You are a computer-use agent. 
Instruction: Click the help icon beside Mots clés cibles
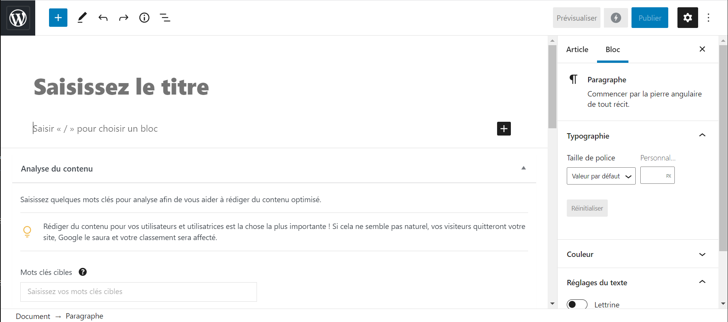(83, 272)
